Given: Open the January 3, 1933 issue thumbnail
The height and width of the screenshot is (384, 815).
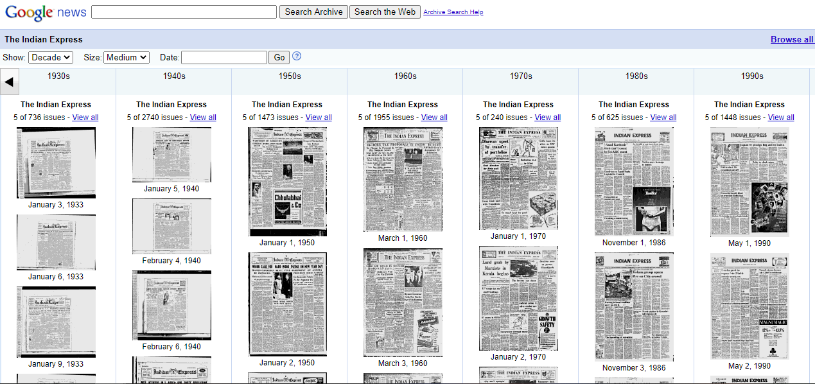Looking at the screenshot, I should pos(56,162).
